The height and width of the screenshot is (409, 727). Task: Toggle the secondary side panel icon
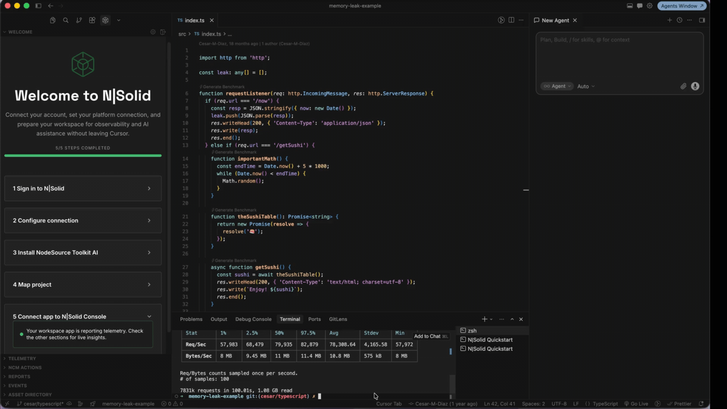click(x=702, y=20)
